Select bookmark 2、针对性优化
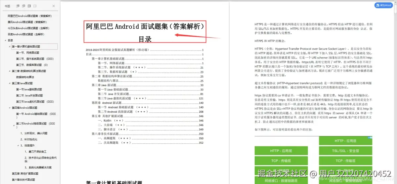Image resolution: width=397 pixels, height=184 pixels. [x=29, y=139]
